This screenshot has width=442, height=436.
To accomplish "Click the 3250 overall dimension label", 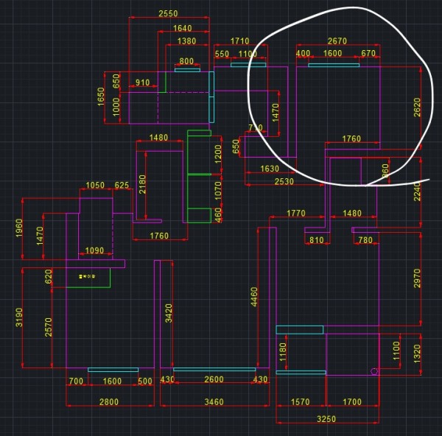I will click(x=326, y=418).
